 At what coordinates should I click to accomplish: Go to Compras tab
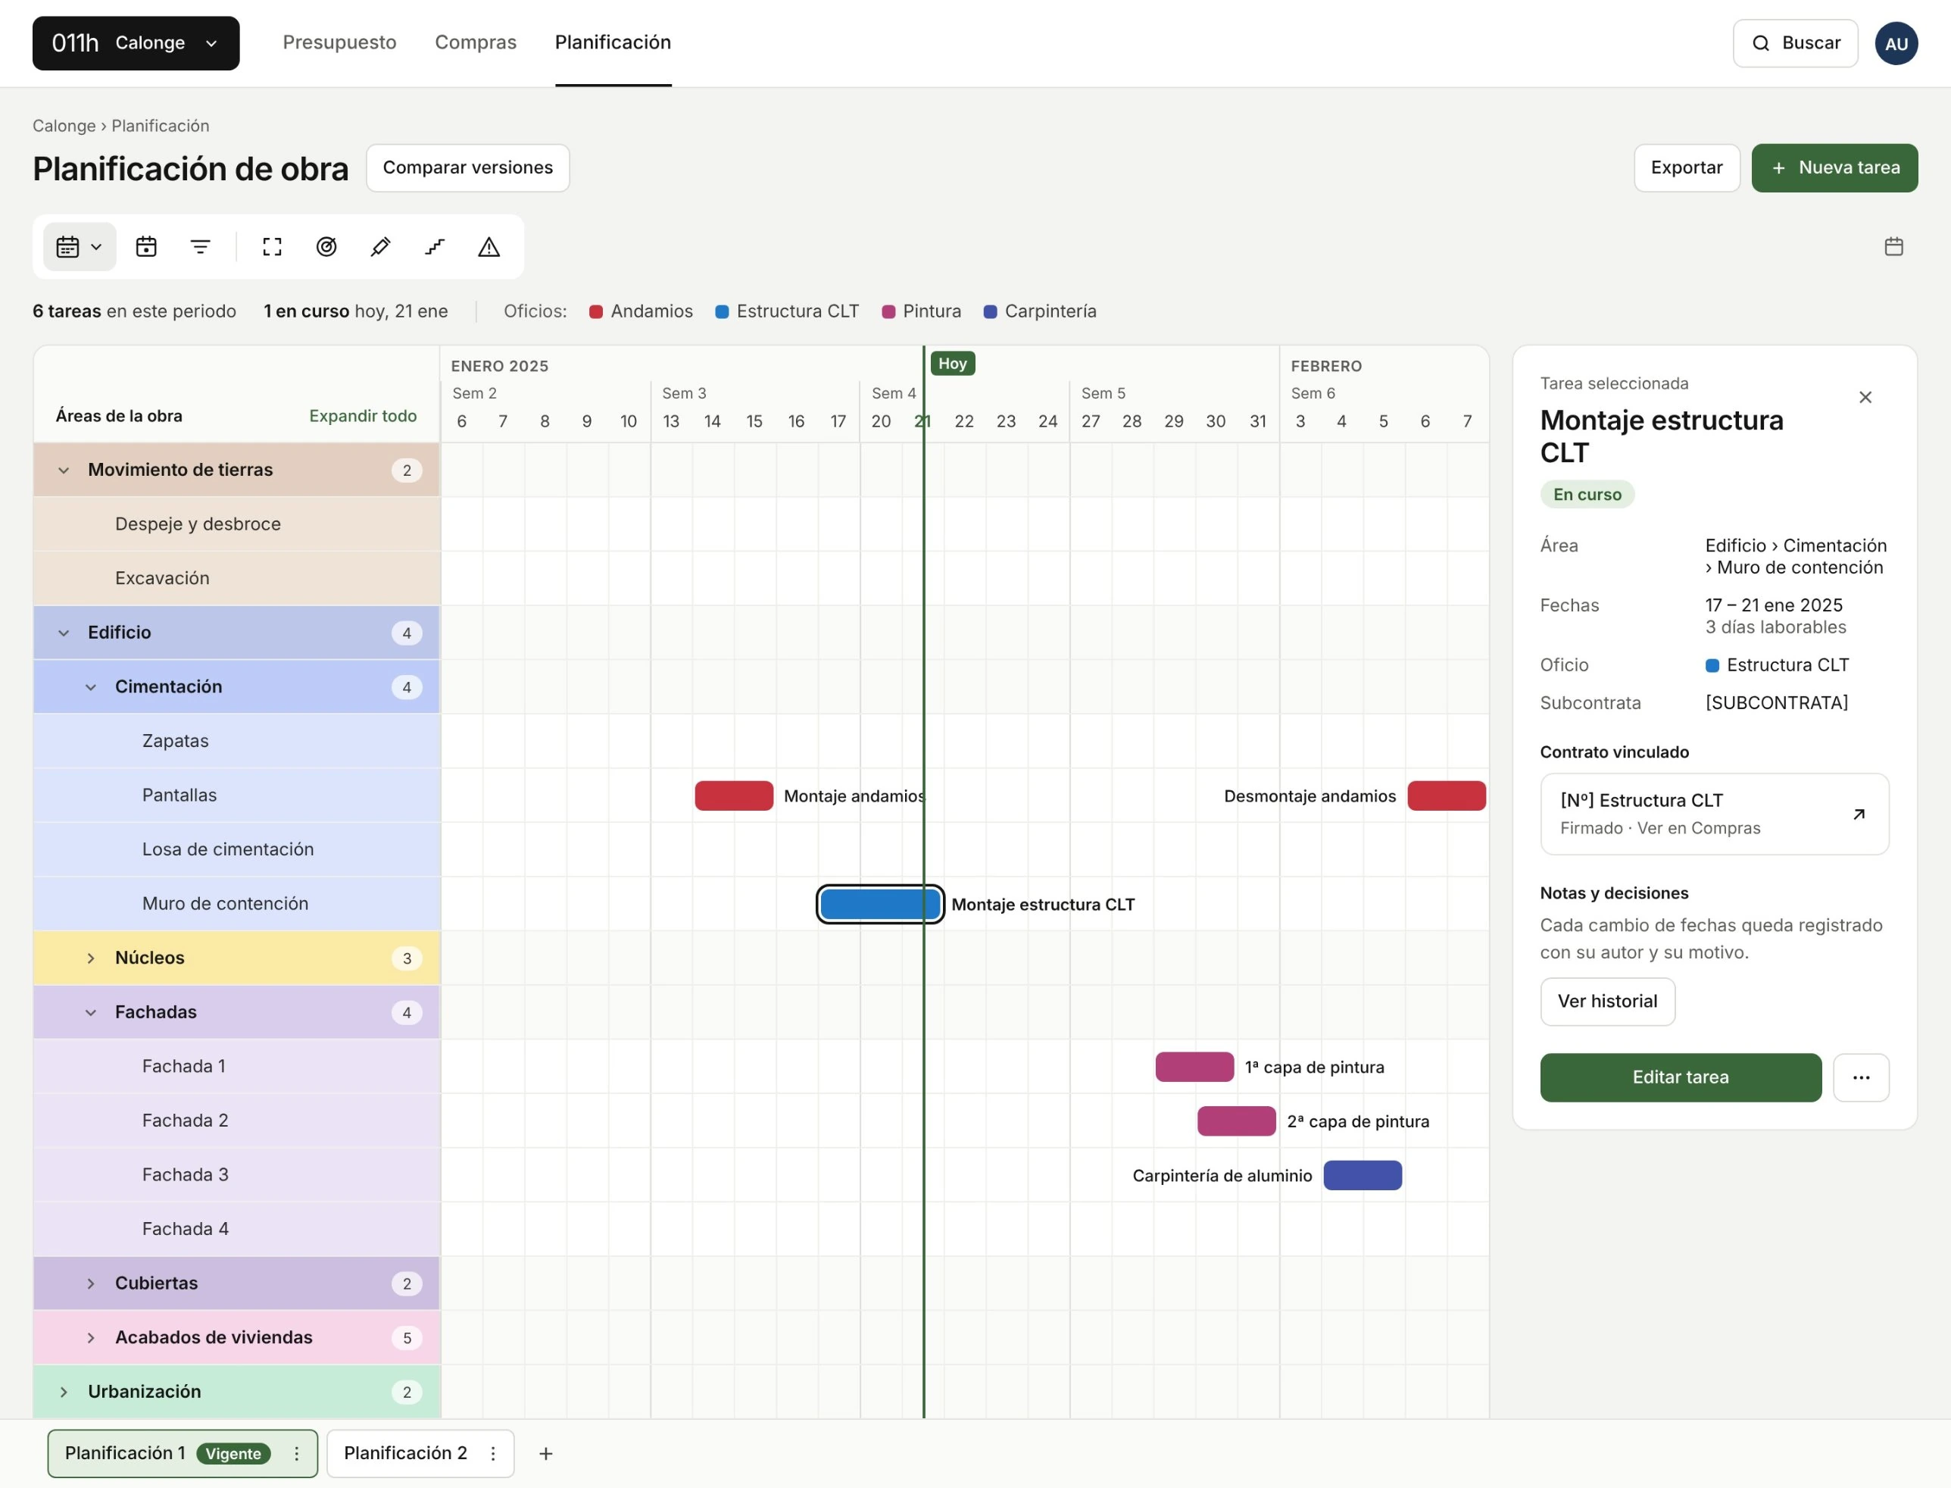476,42
